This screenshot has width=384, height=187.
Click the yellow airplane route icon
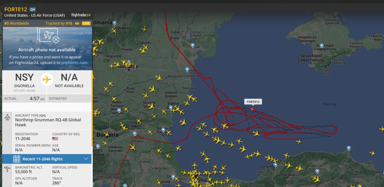click(x=46, y=80)
